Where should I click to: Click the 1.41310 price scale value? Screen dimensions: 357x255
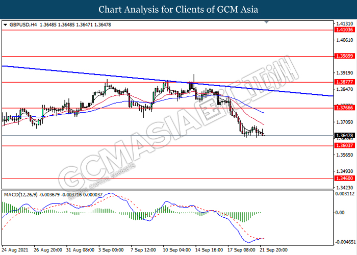coord(345,23)
